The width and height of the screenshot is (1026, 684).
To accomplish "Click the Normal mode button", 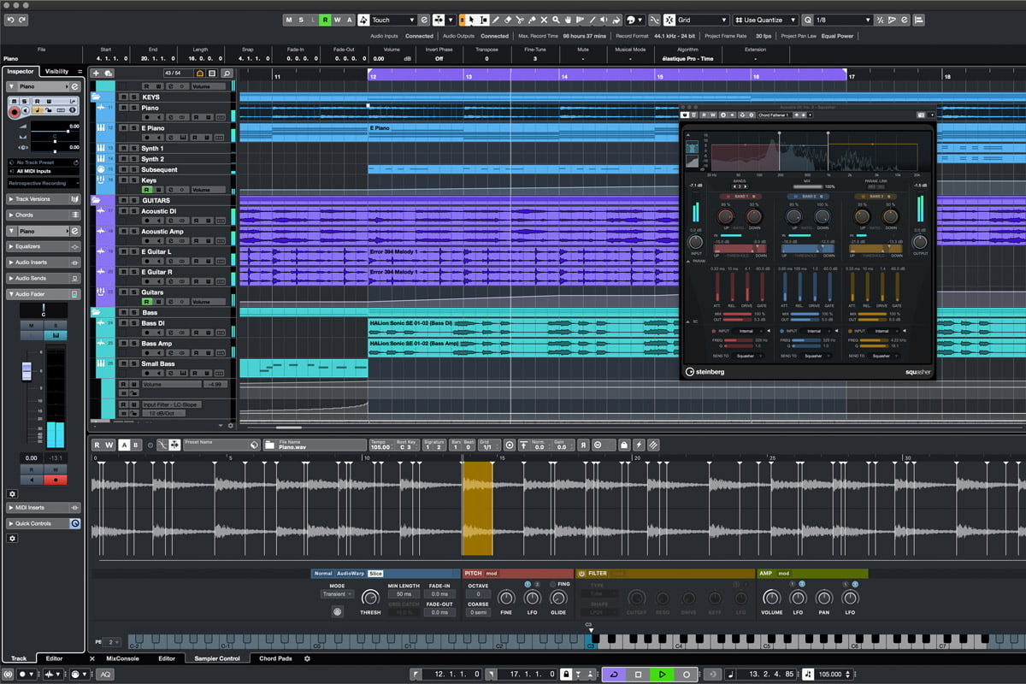I will (x=323, y=574).
